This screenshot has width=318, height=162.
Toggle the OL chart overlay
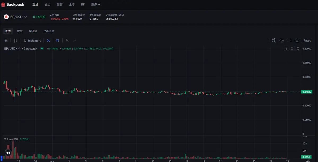[48, 40]
